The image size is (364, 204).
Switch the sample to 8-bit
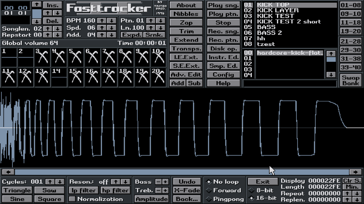click(x=251, y=191)
